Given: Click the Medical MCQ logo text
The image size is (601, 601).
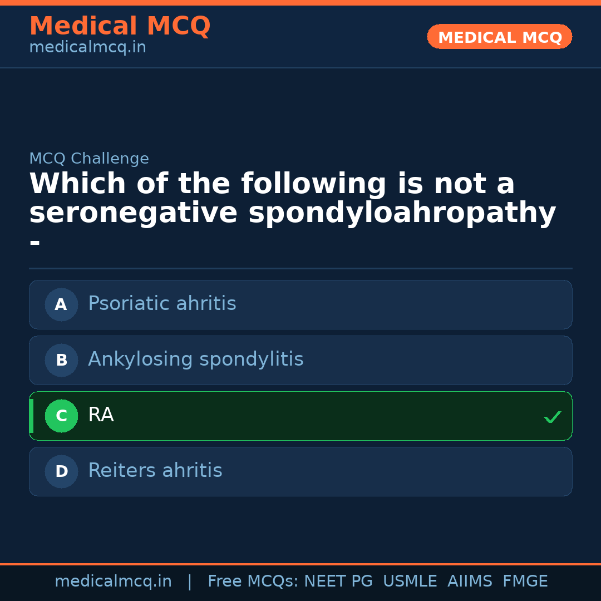Looking at the screenshot, I should 120,26.
